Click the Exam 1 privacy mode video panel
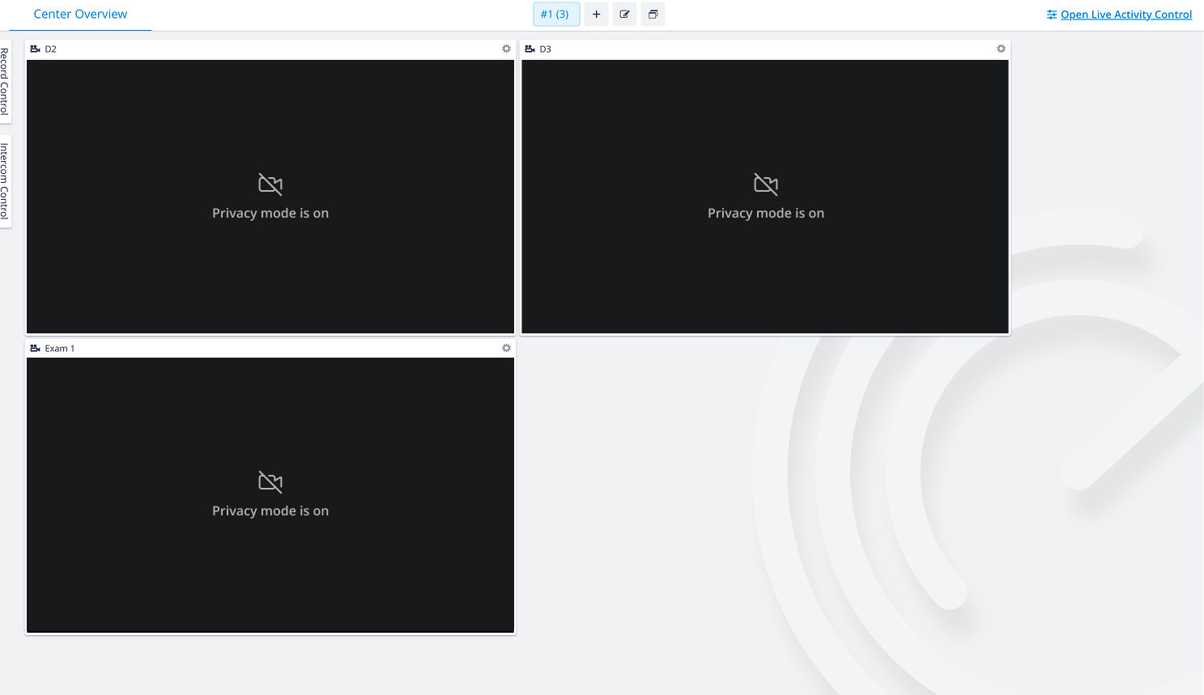1204x695 pixels. pyautogui.click(x=270, y=495)
